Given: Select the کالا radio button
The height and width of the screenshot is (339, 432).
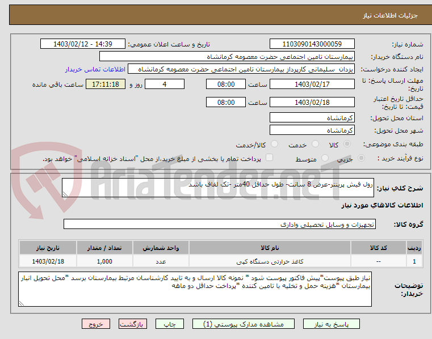Looking at the screenshot, I should point(347,144).
